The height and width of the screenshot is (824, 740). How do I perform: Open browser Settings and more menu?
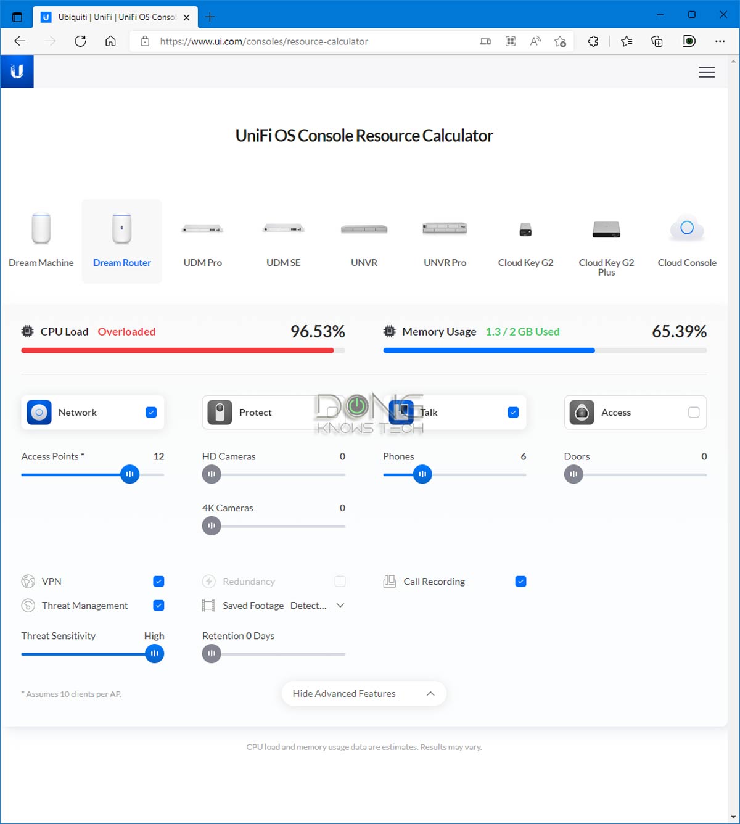[x=720, y=41]
